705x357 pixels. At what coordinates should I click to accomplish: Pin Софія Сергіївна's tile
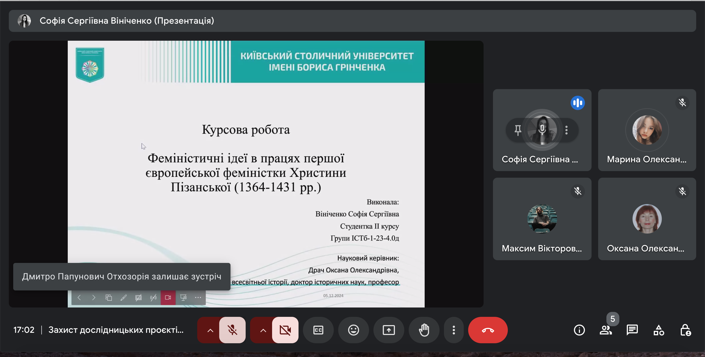click(x=518, y=130)
